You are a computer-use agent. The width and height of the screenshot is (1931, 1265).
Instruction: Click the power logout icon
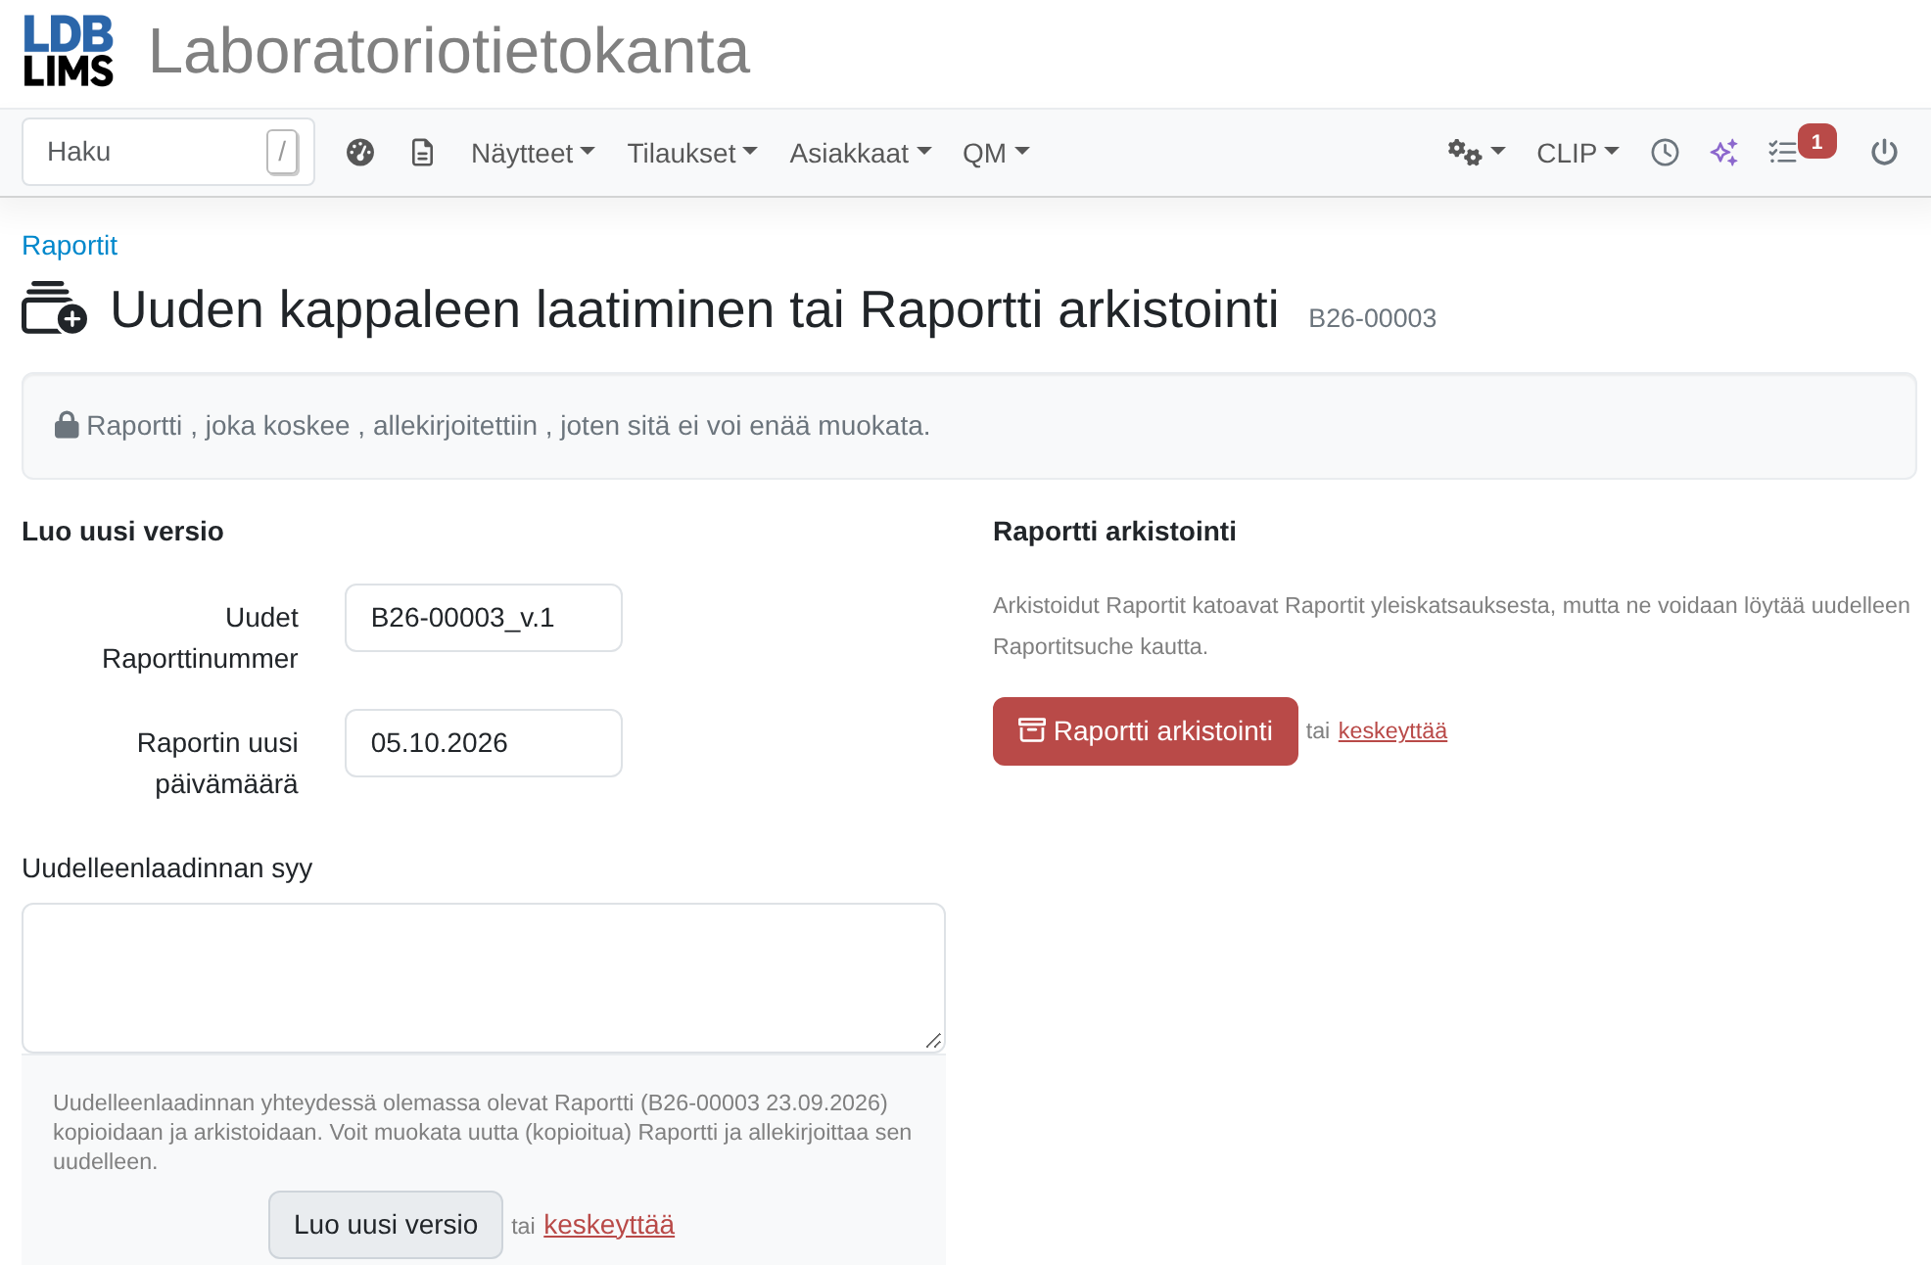click(1884, 153)
